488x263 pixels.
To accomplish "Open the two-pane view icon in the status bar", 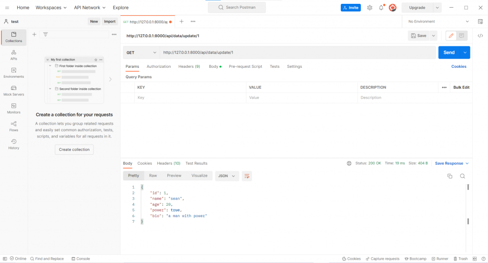I will click(475, 259).
